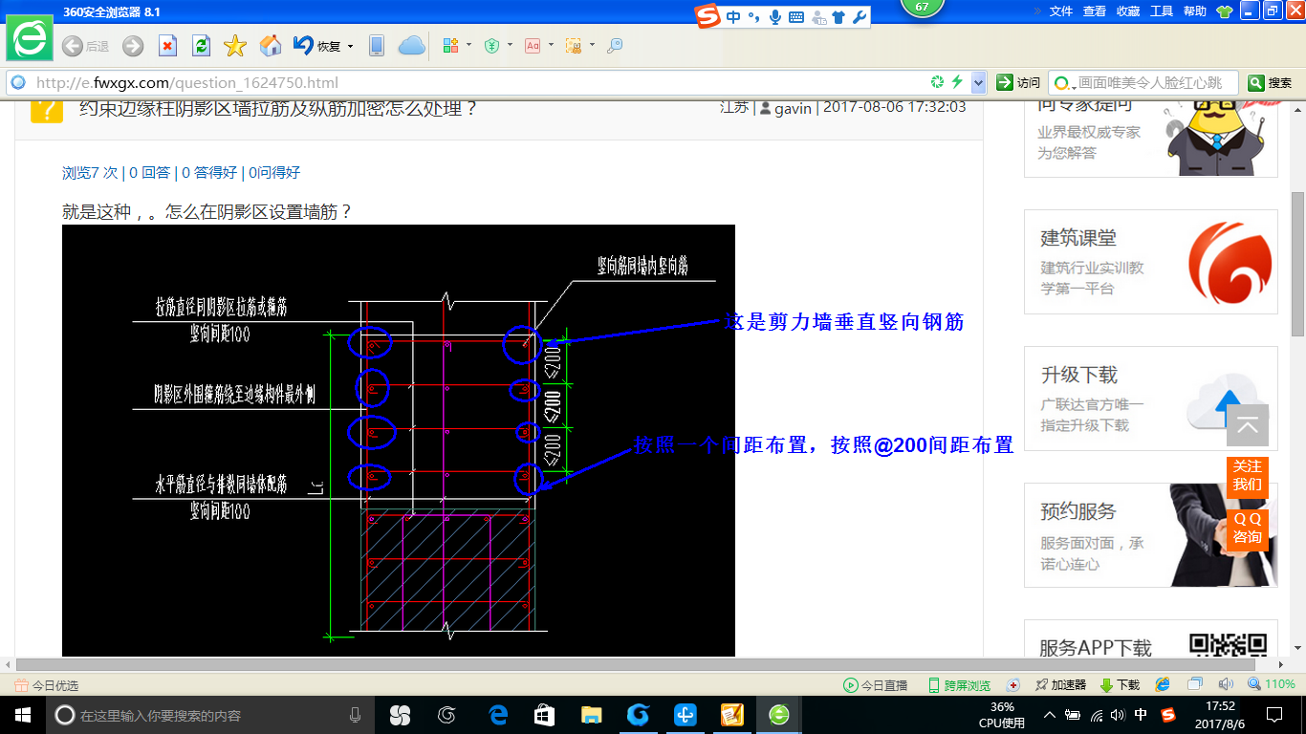Click the 0 答得好 link

point(209,172)
